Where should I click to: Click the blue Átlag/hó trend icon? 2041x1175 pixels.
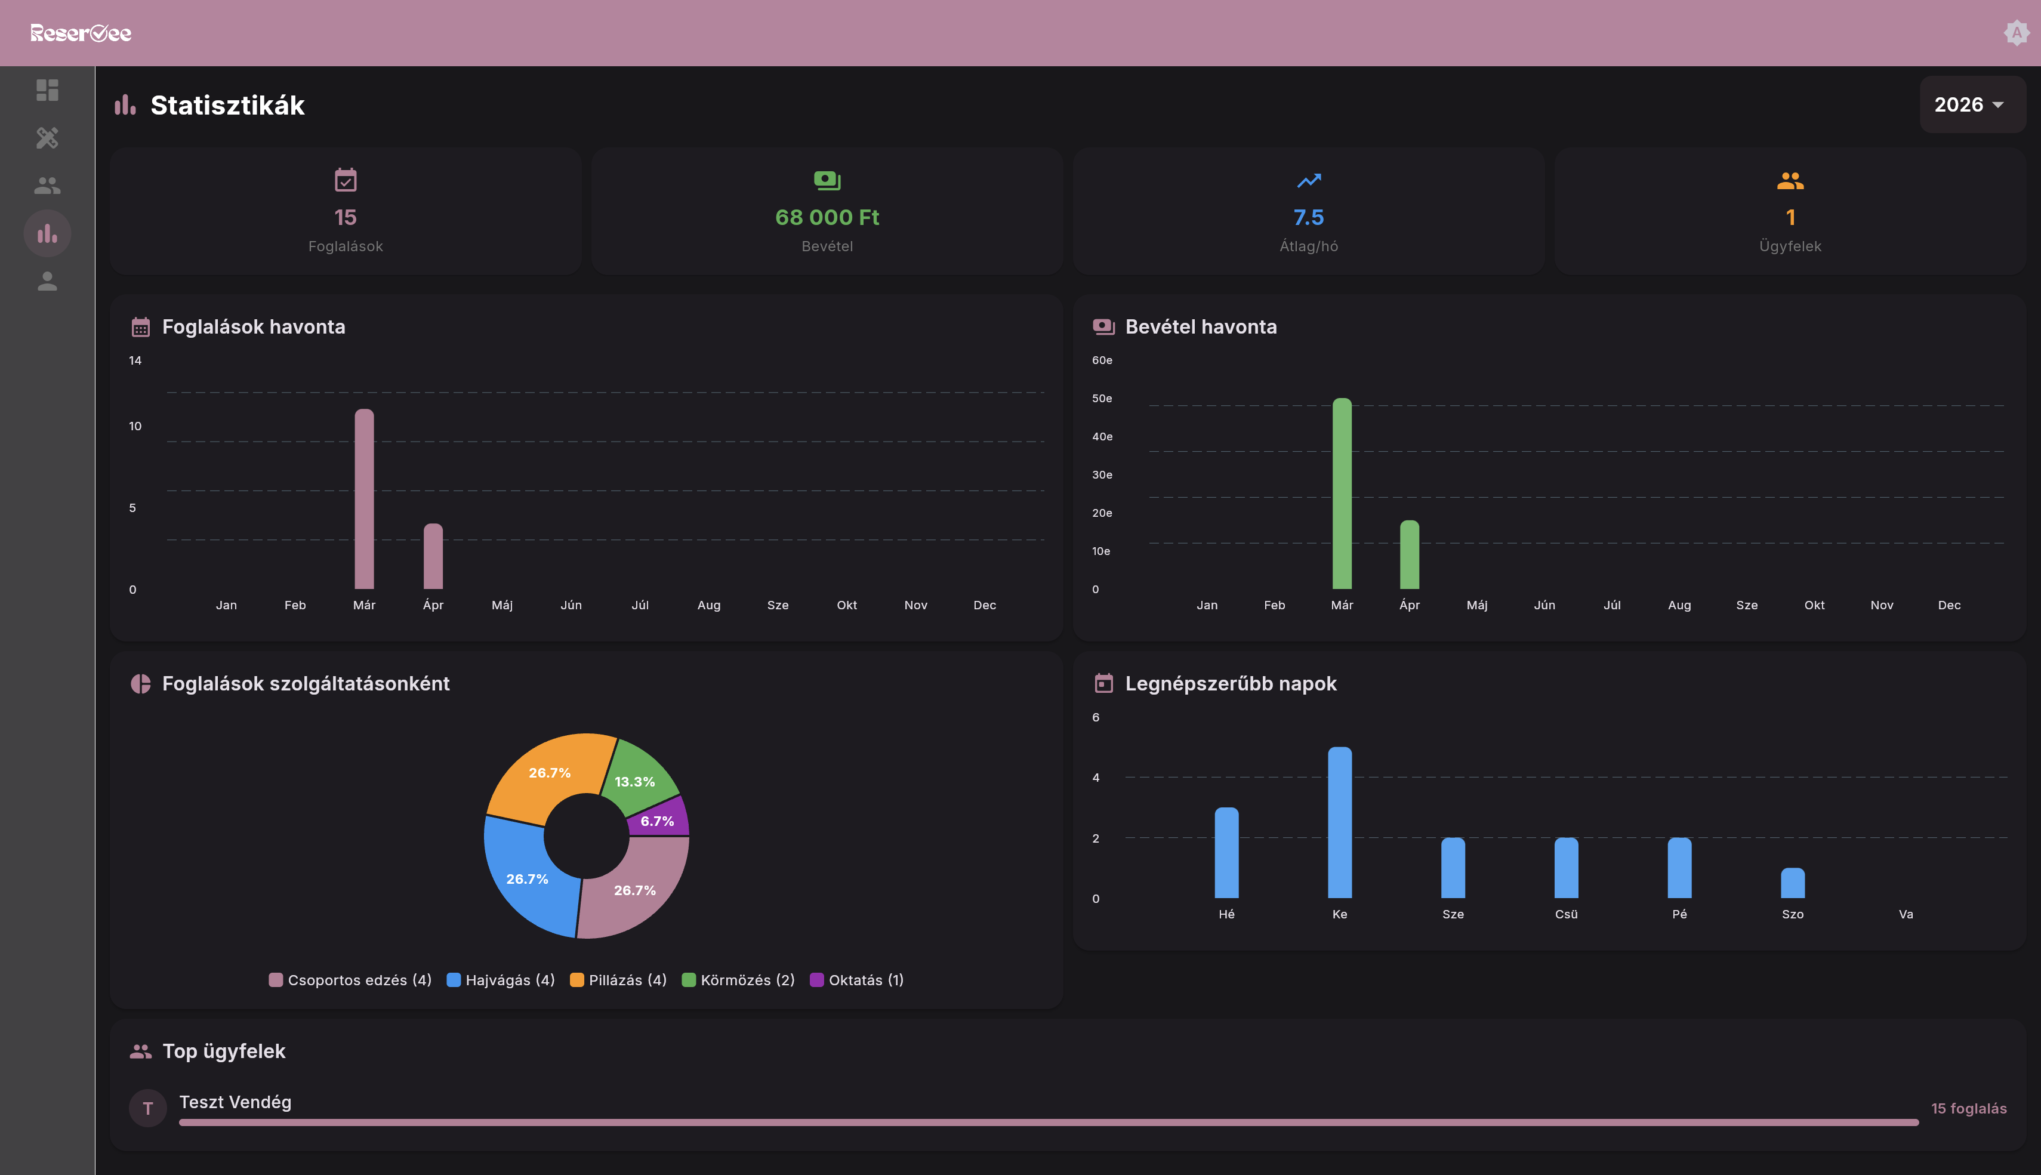(x=1308, y=180)
